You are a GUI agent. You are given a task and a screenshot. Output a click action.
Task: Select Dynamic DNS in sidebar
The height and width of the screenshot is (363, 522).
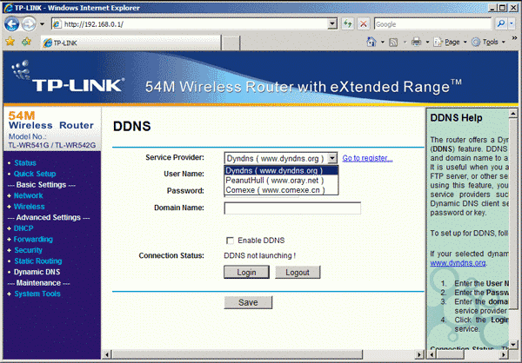(37, 272)
